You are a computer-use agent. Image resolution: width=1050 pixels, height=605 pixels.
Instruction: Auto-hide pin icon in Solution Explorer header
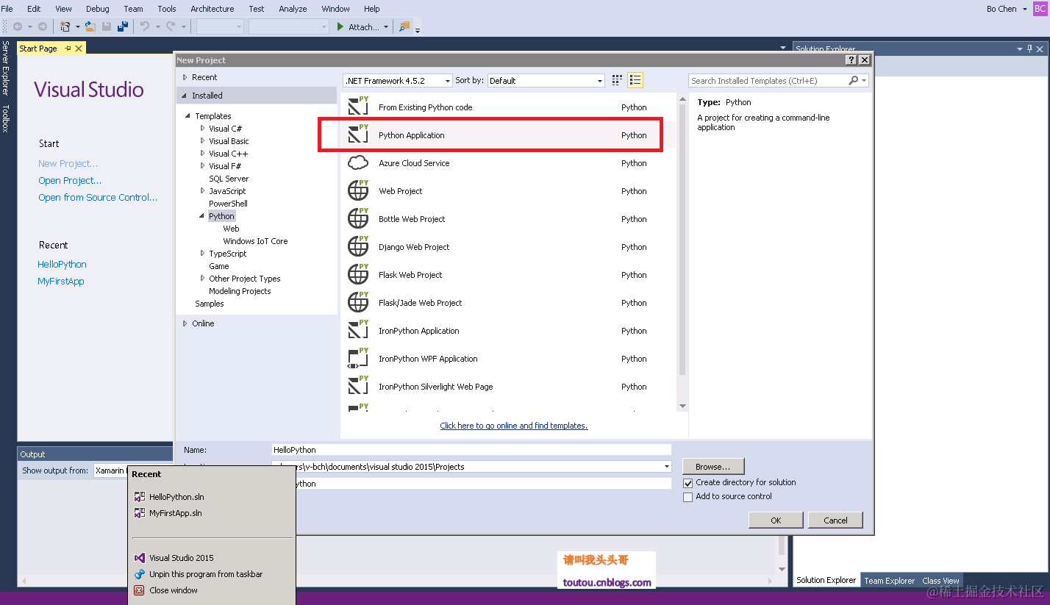(1030, 49)
